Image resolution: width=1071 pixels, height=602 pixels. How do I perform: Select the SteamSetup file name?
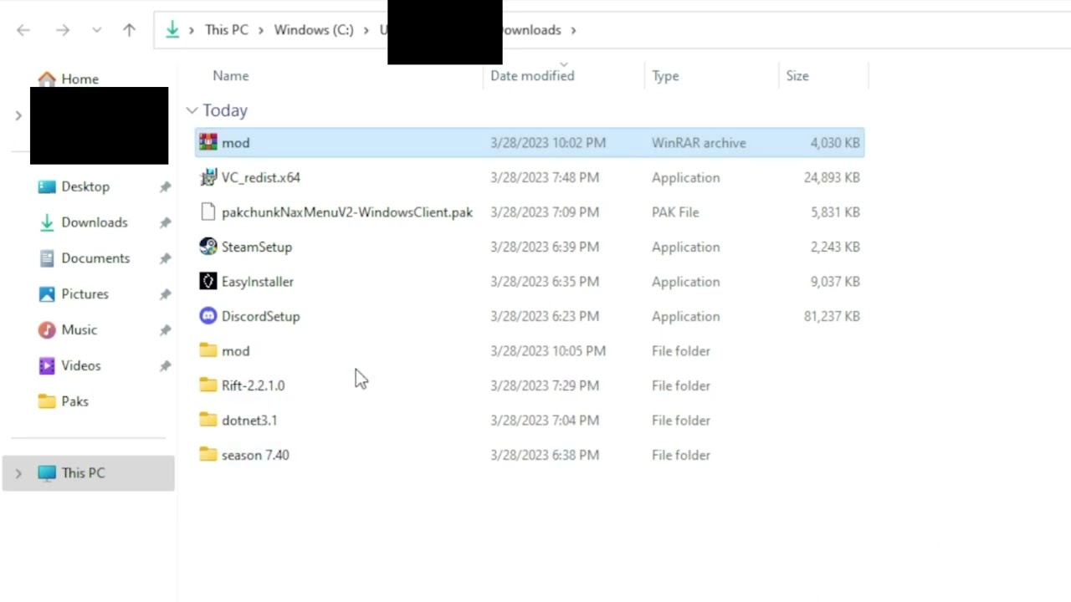coord(257,247)
